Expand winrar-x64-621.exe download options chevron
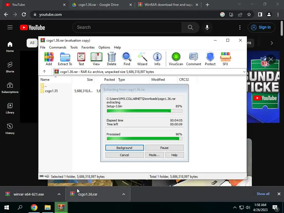This screenshot has width=284, height=213. (x=59, y=194)
